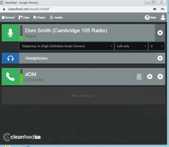Mute the microphone with the green mic button

[x=10, y=33]
